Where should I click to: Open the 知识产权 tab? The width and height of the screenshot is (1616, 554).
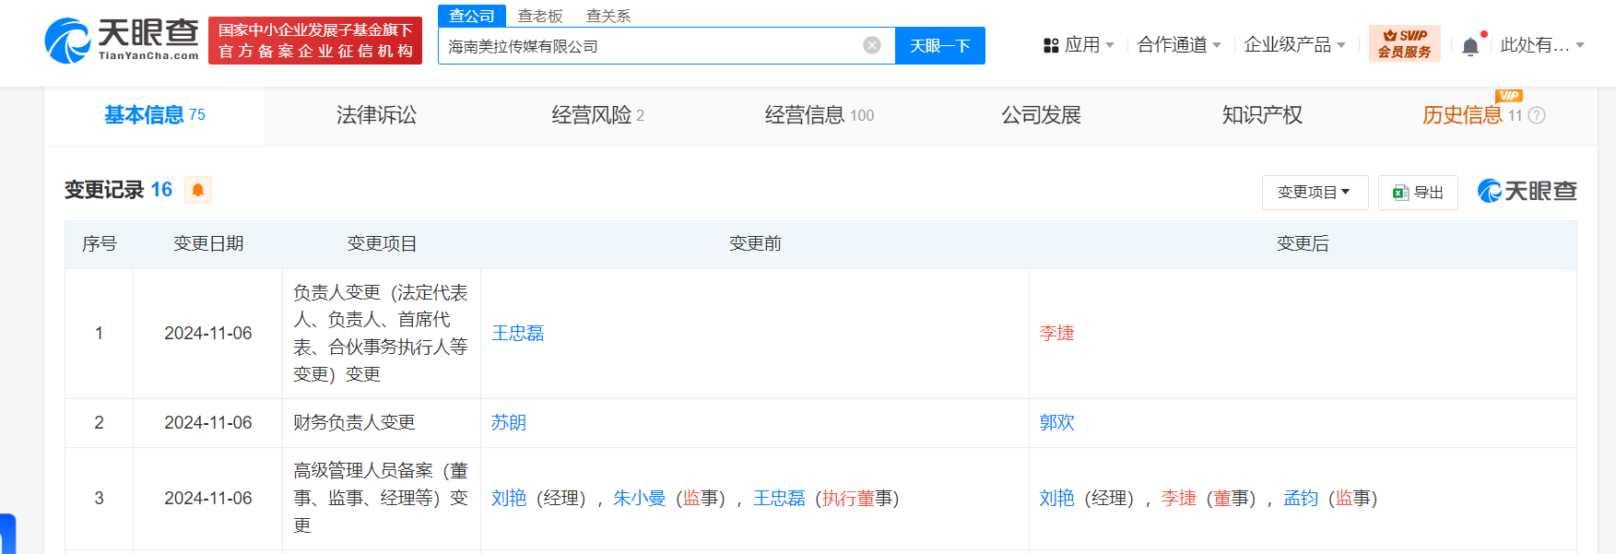pyautogui.click(x=1262, y=115)
